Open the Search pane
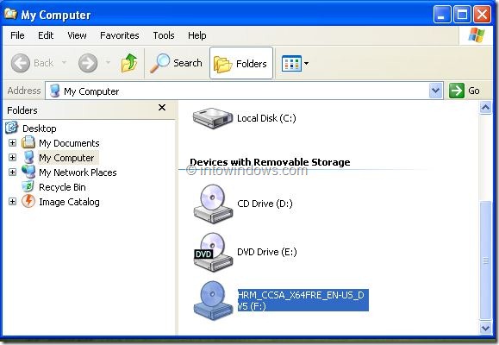Image resolution: width=499 pixels, height=345 pixels. [176, 63]
